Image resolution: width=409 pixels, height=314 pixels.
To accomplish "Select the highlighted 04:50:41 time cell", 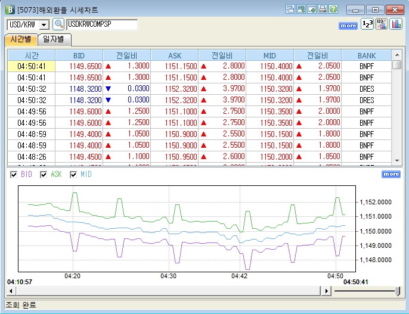I will tap(31, 66).
